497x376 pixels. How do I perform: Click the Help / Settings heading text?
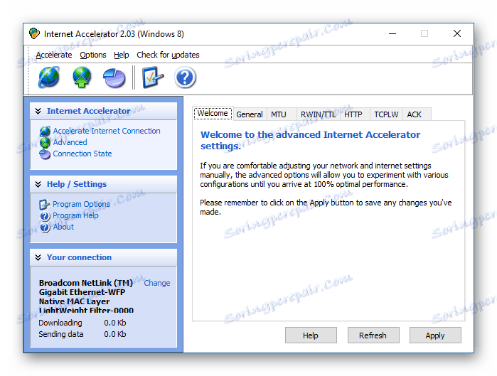(x=77, y=184)
